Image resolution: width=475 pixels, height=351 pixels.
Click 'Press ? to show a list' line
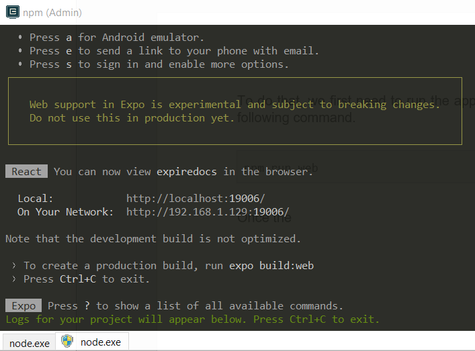(x=196, y=305)
